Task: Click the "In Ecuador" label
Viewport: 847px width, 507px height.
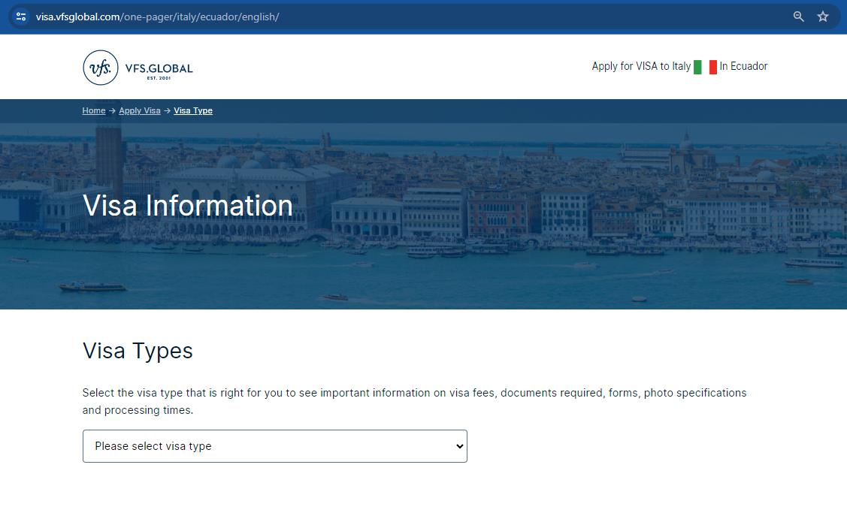Action: [743, 66]
